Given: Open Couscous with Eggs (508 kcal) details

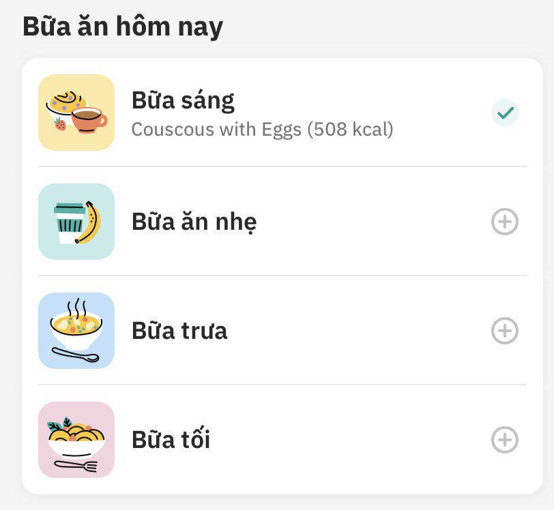Looking at the screenshot, I should [x=262, y=130].
